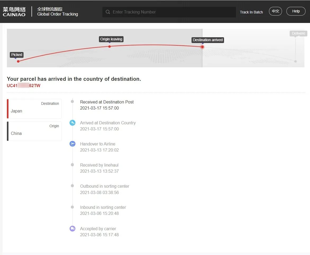
Task: Select the Destination Japan card
Action: tap(34, 109)
